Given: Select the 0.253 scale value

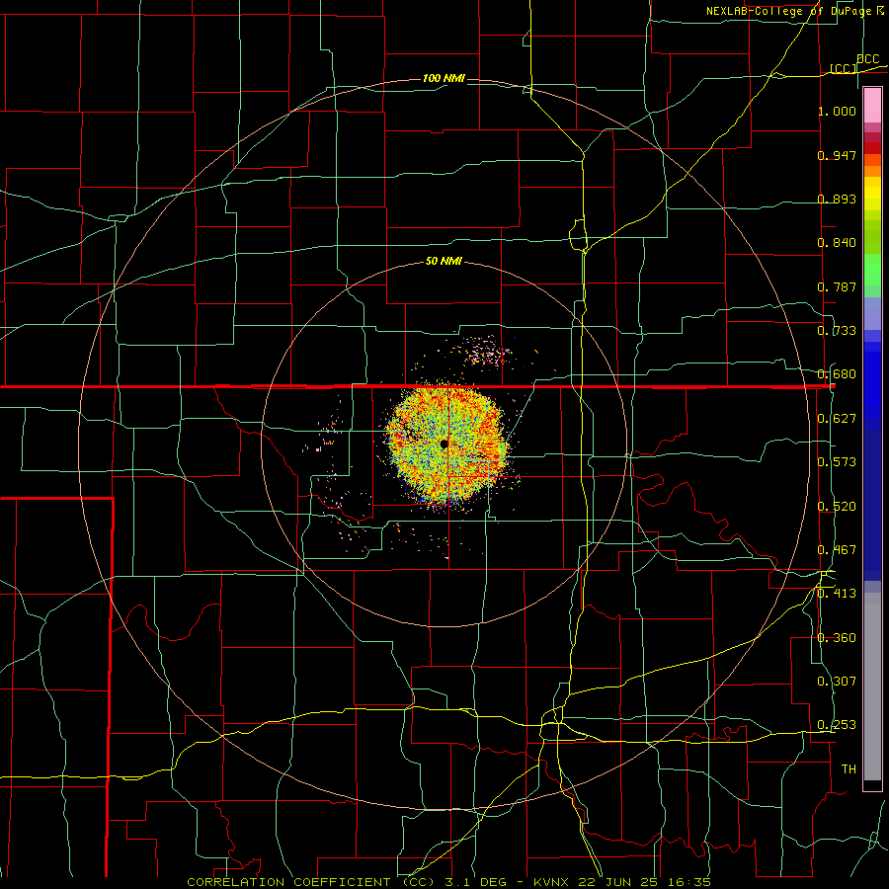Looking at the screenshot, I should [x=837, y=725].
